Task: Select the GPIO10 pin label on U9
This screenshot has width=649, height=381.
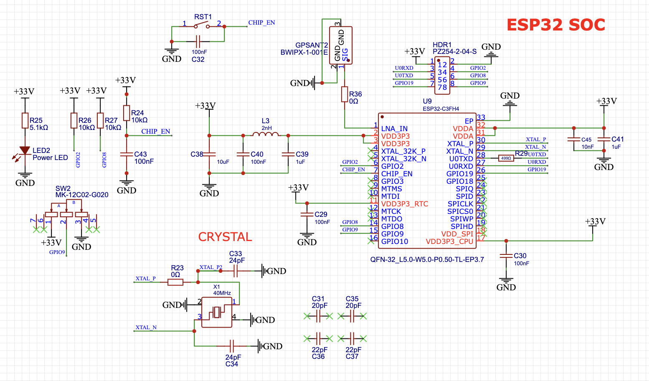Action: (395, 241)
